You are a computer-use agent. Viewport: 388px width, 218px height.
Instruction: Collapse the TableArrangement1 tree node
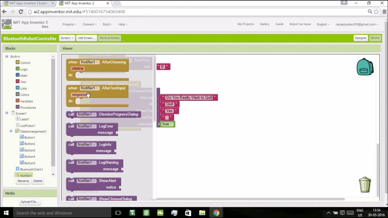coord(11,131)
